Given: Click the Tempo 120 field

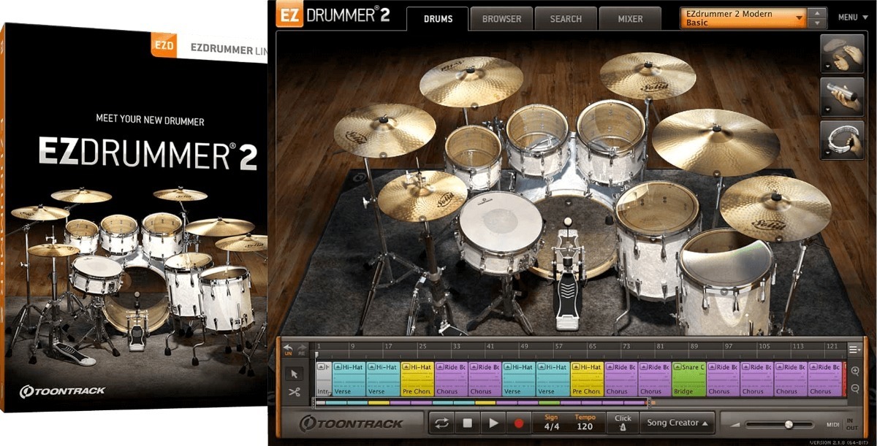Looking at the screenshot, I should click(585, 423).
